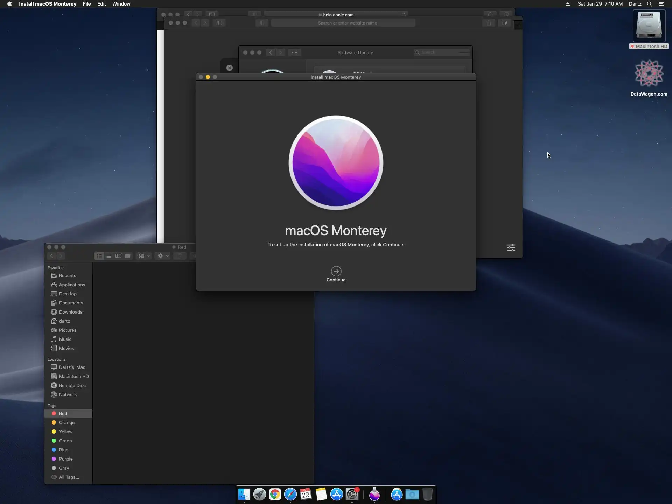Image resolution: width=672 pixels, height=504 pixels.
Task: Click the Continue arrow icon
Action: pos(336,271)
